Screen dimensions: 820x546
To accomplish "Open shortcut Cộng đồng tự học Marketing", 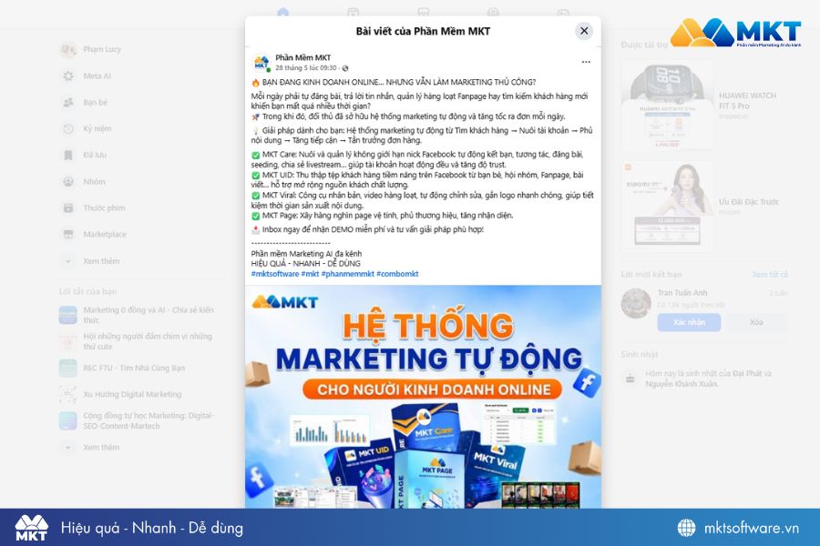I will (x=137, y=420).
